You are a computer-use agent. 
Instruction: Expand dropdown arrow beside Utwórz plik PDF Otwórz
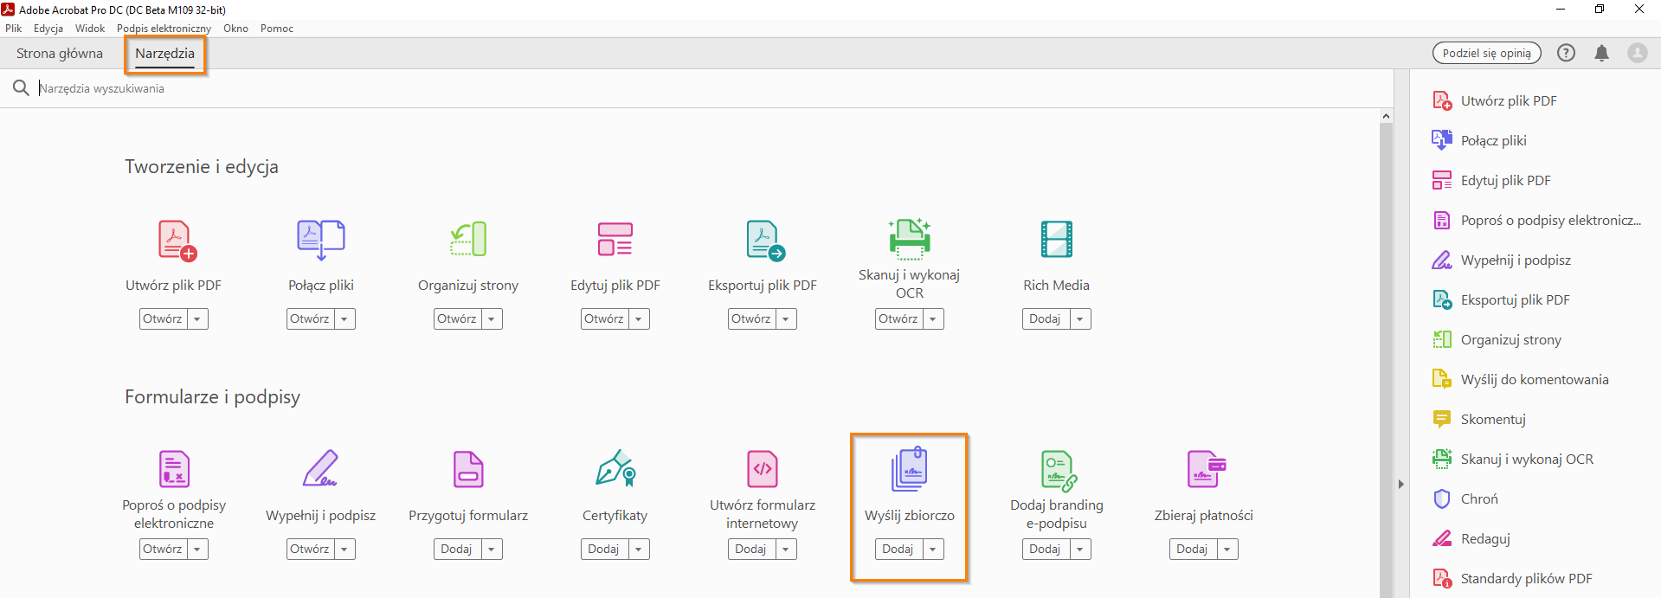coord(197,319)
